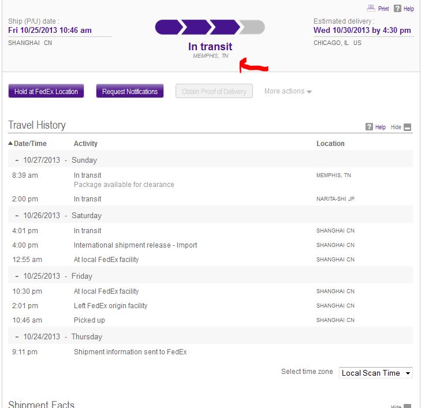Viewport: 425px width, 408px height.
Task: Open the Help link beside Print
Action: click(x=408, y=9)
